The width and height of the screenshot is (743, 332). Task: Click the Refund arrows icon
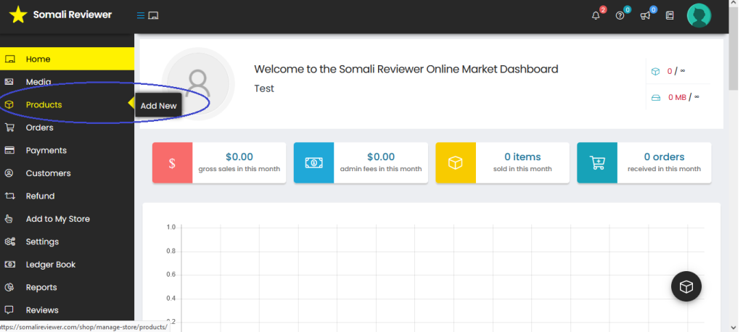(9, 196)
